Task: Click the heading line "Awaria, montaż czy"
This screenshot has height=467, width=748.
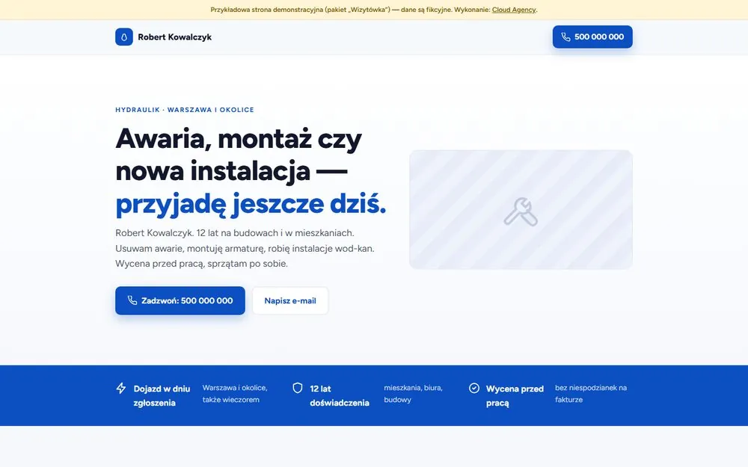Action: point(239,139)
